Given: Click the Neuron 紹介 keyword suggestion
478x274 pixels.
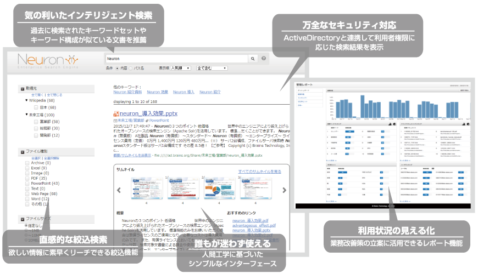Looking at the screenshot, I should pyautogui.click(x=210, y=92).
